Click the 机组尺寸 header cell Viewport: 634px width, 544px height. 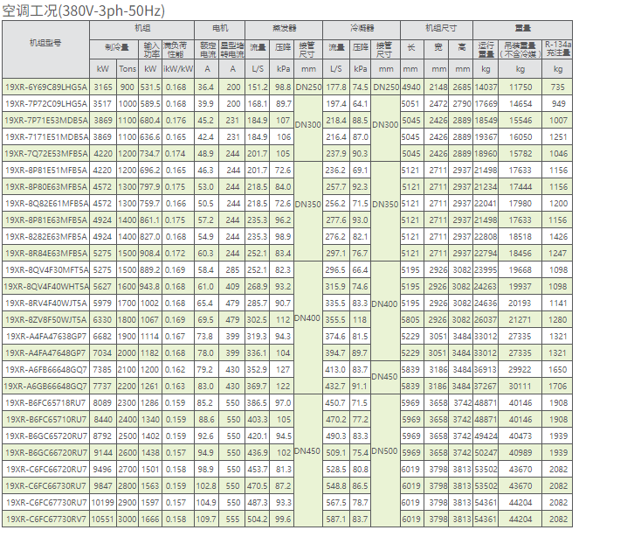437,28
